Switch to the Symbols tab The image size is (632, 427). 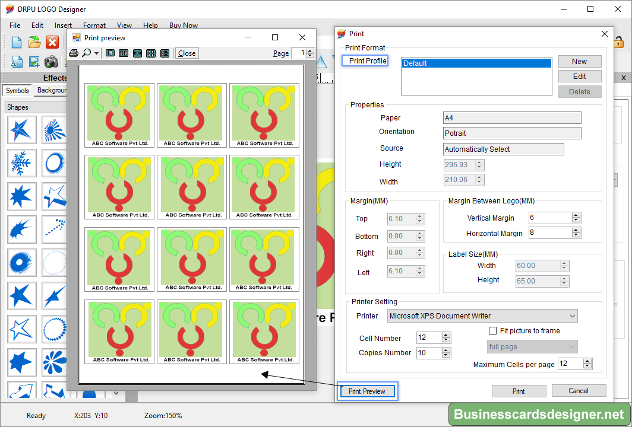(17, 91)
